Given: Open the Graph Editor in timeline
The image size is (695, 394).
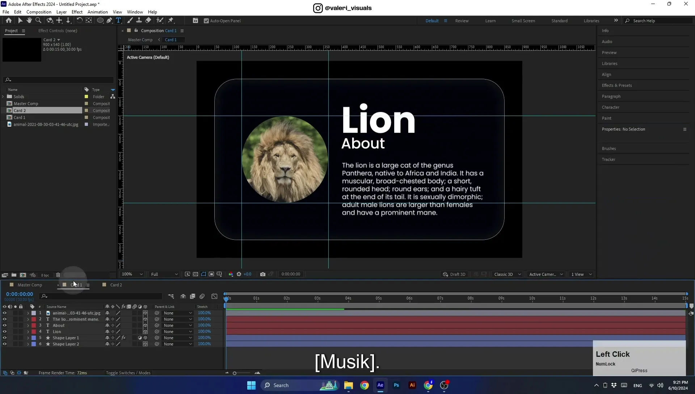Looking at the screenshot, I should [x=214, y=296].
